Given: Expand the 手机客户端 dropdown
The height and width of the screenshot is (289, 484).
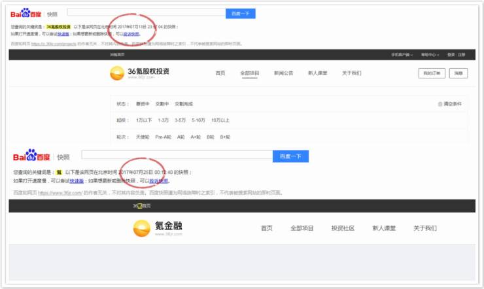Looking at the screenshot, I should click(x=402, y=54).
